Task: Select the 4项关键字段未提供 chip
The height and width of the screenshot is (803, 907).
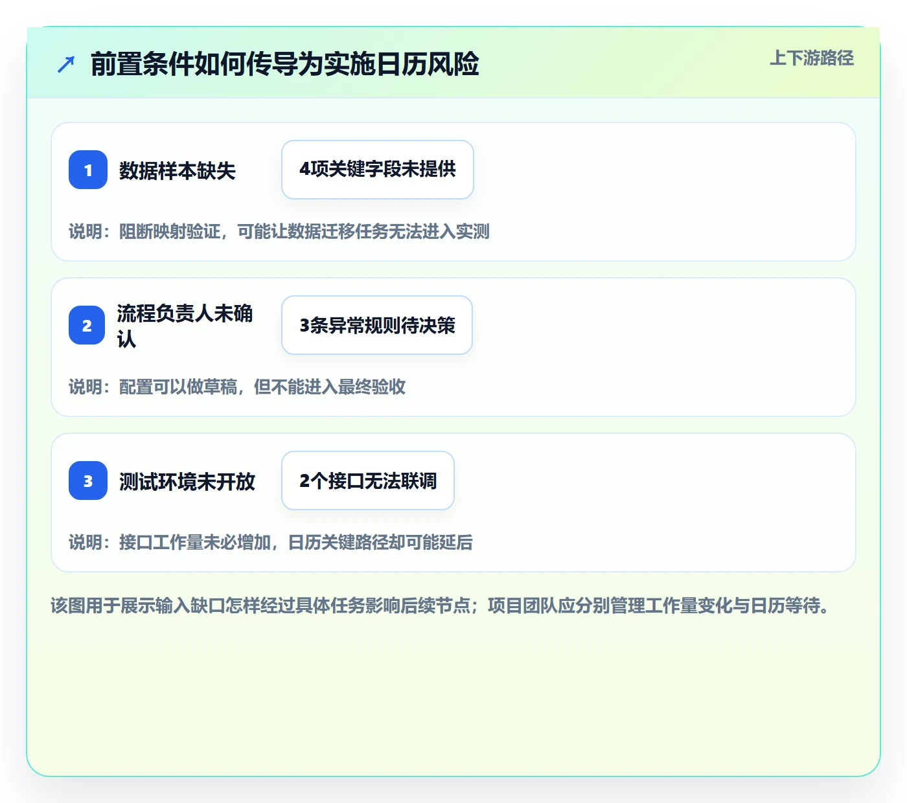Action: click(x=378, y=170)
